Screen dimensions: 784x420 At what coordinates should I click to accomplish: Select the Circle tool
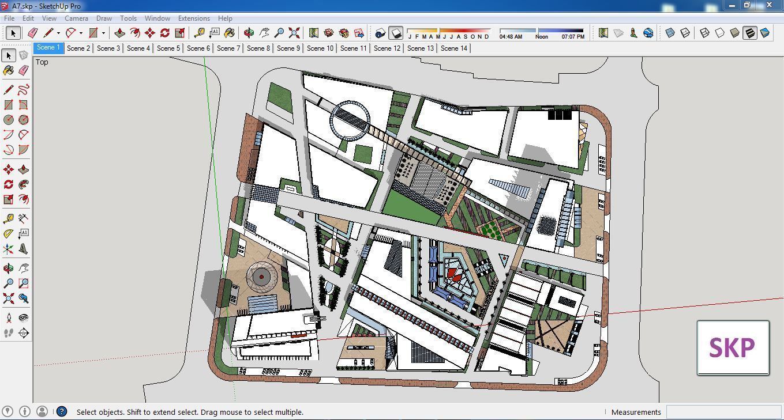click(8, 120)
